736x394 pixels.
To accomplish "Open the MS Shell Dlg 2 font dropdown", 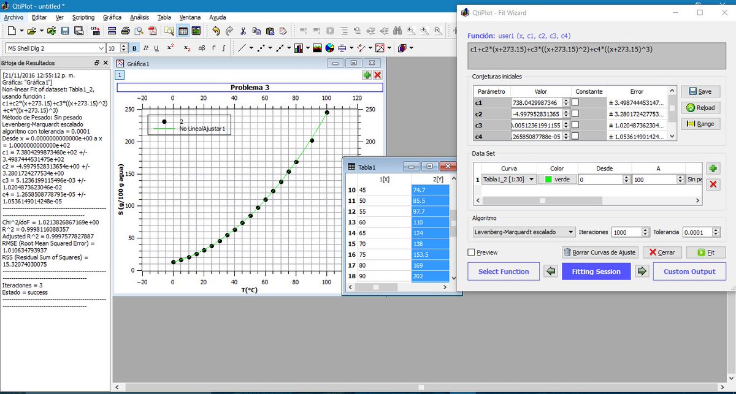I will [x=101, y=48].
